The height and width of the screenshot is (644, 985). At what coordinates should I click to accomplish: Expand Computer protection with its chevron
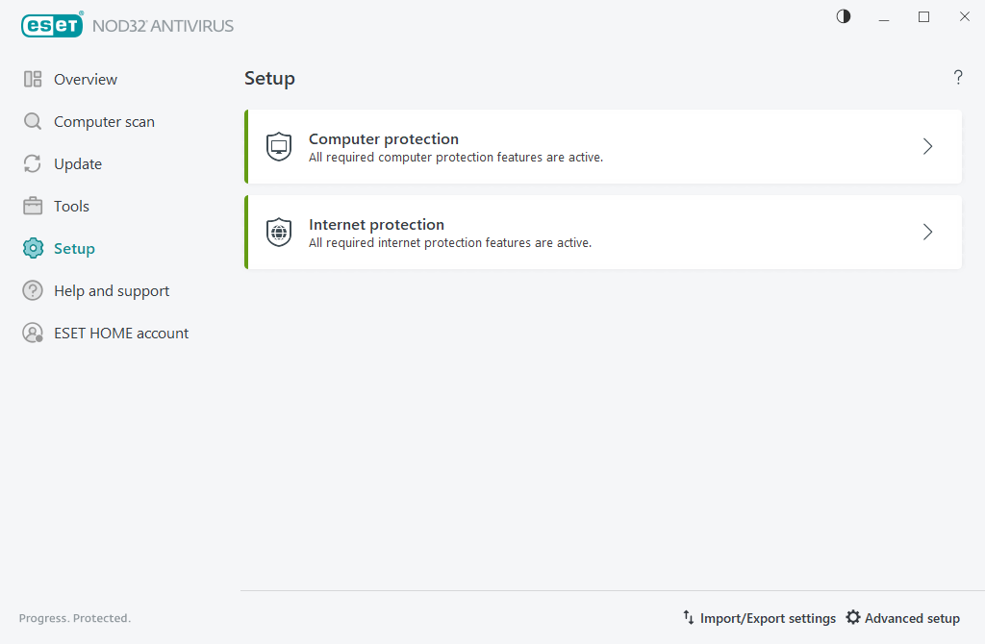coord(927,147)
